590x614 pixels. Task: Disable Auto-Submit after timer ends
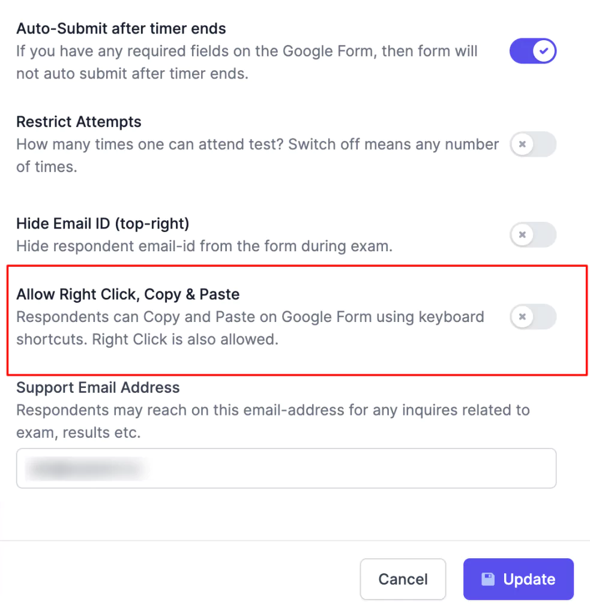click(533, 51)
